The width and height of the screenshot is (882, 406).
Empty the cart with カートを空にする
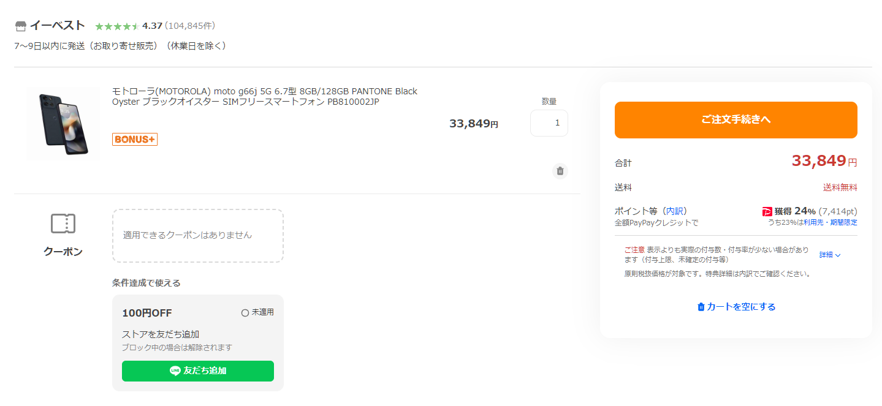pos(736,307)
